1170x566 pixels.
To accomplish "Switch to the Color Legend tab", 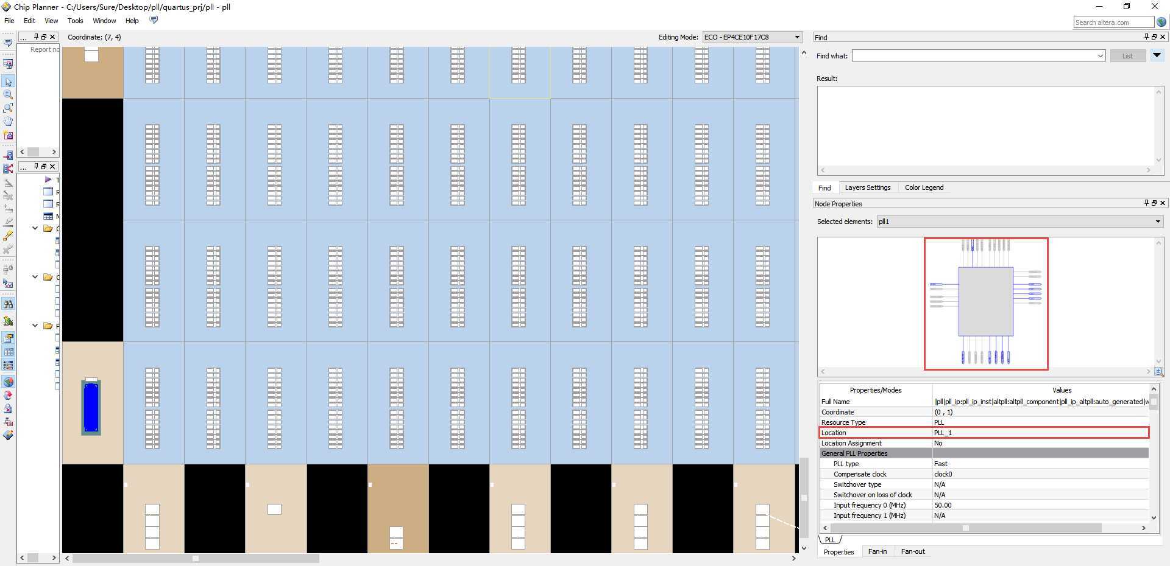I will (924, 187).
